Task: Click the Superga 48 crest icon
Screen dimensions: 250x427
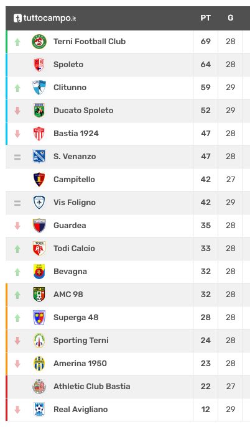Action: tap(39, 317)
